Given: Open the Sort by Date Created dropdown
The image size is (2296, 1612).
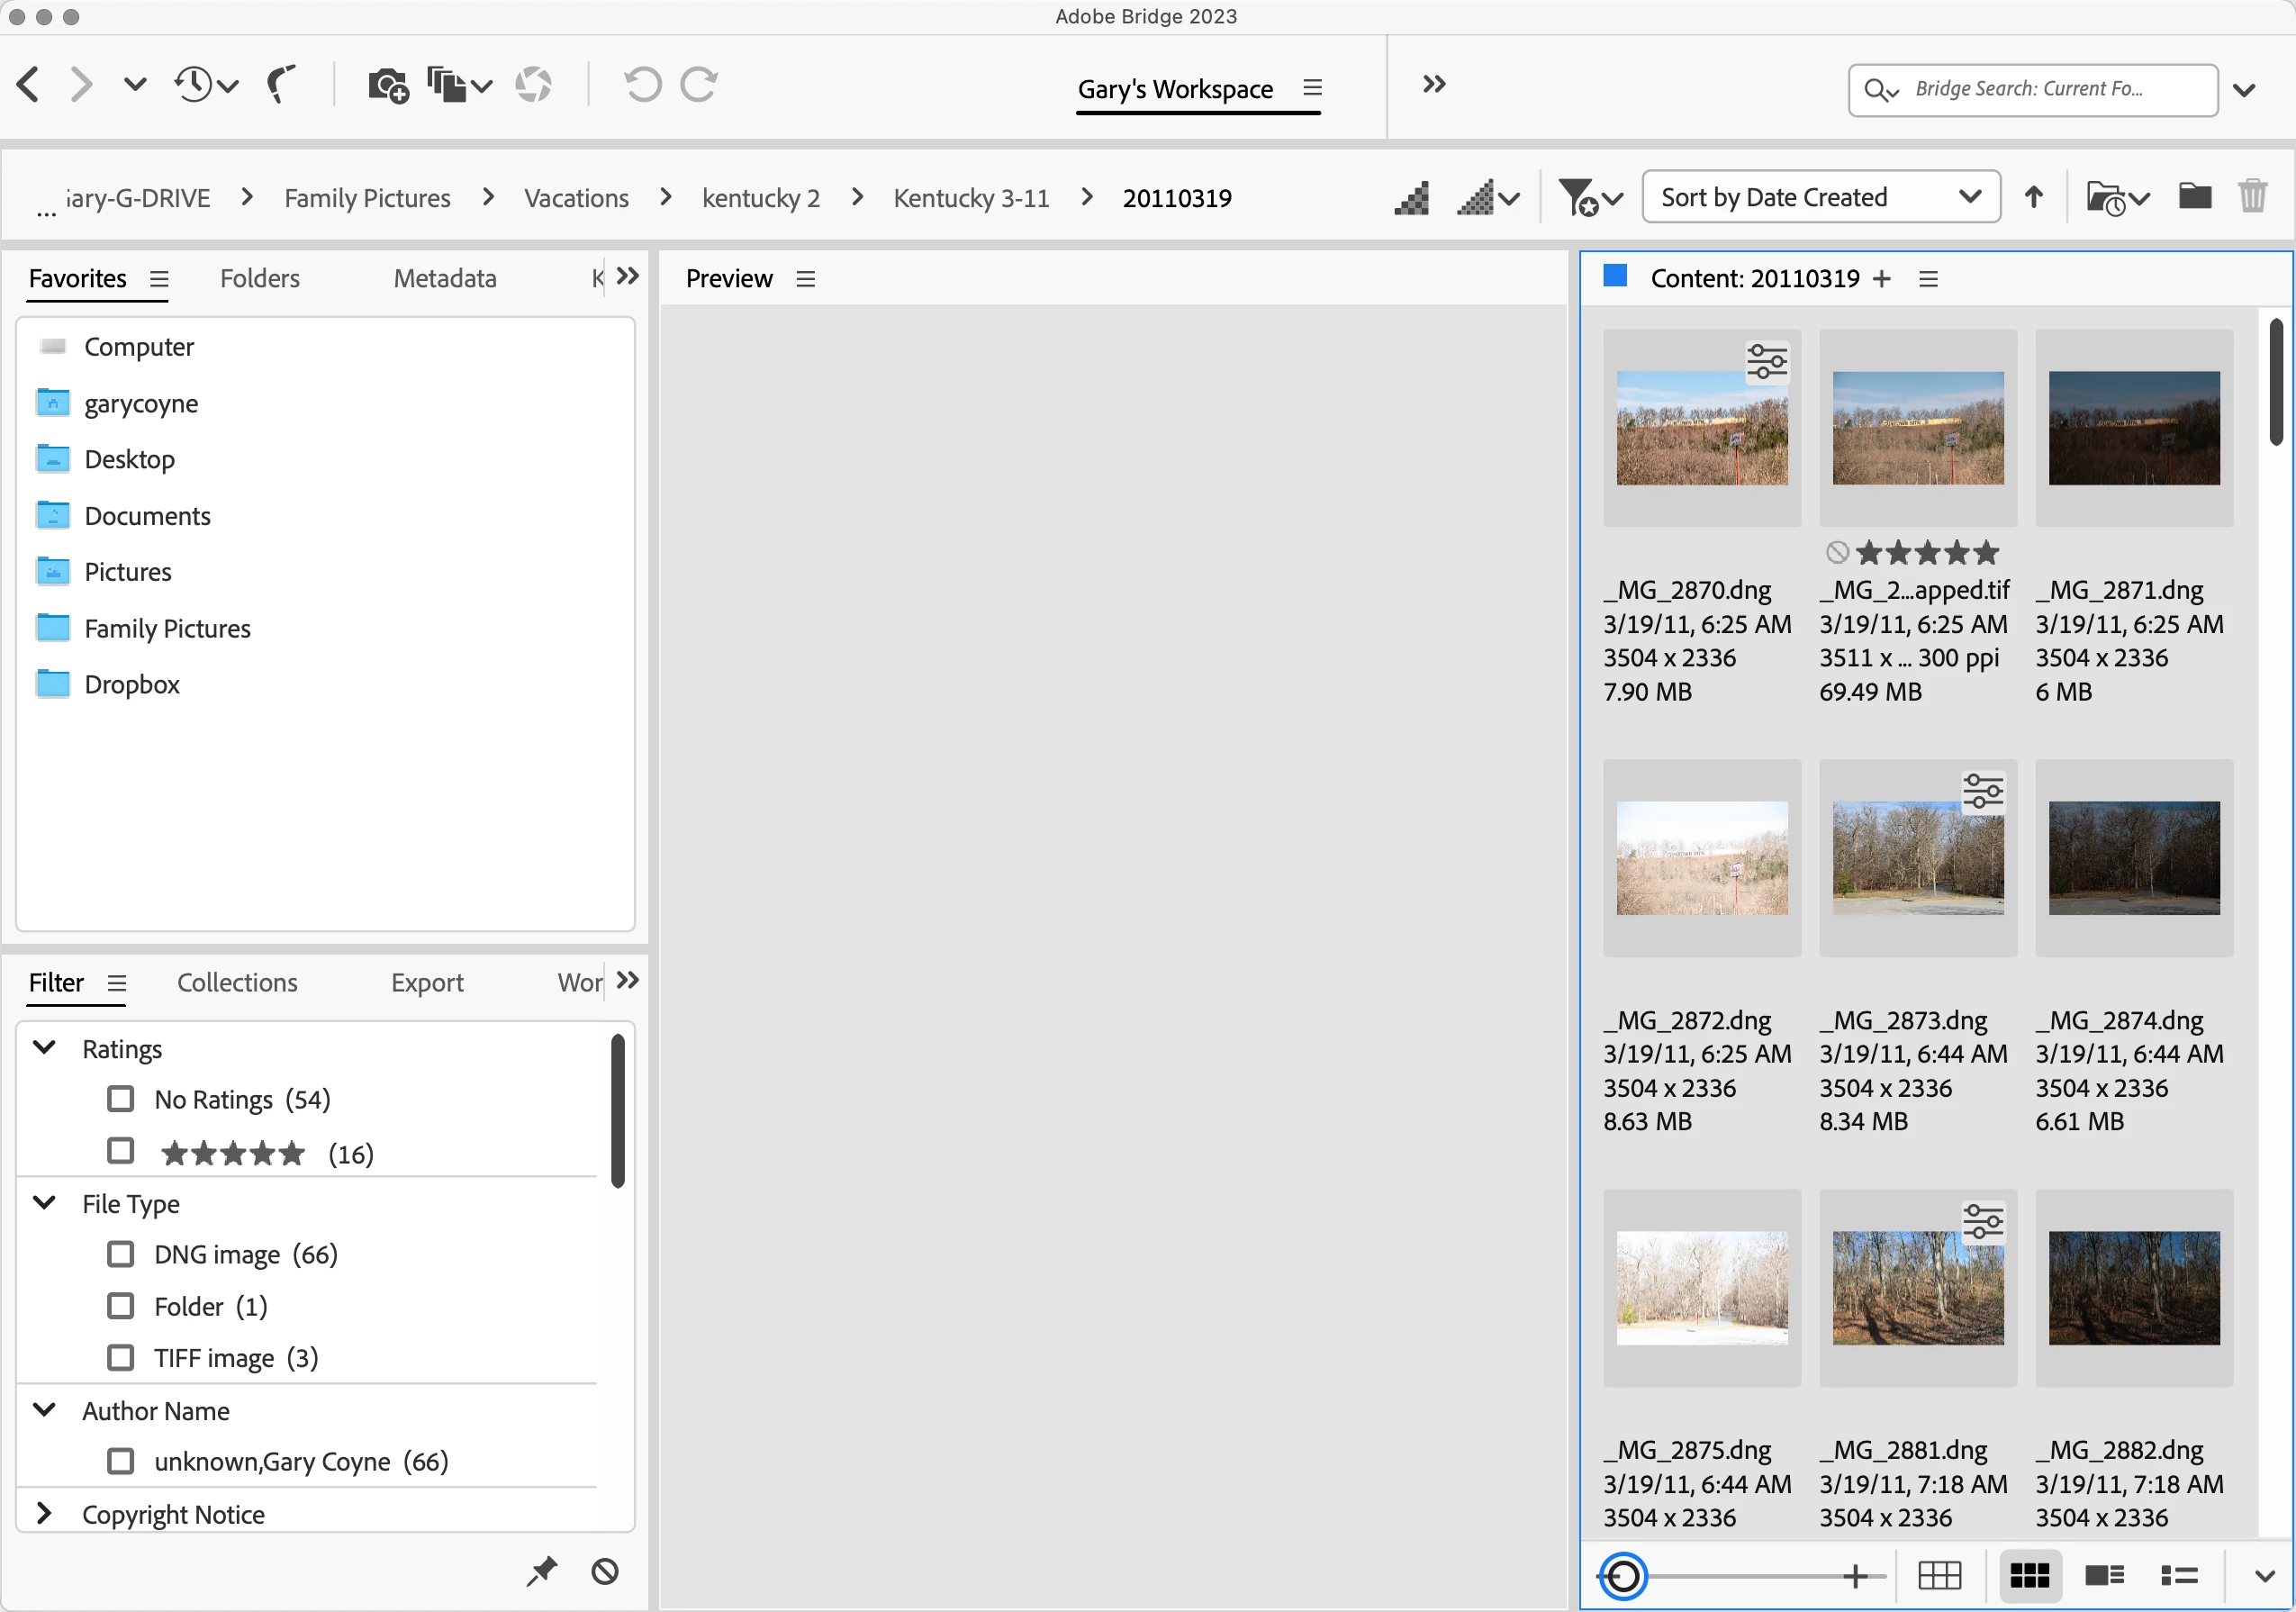Looking at the screenshot, I should [x=1820, y=197].
